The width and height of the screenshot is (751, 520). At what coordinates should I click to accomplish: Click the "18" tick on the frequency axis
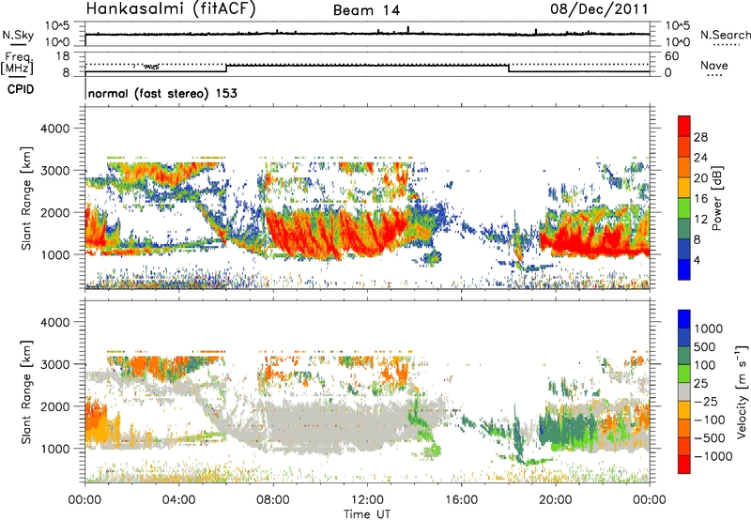tap(63, 56)
